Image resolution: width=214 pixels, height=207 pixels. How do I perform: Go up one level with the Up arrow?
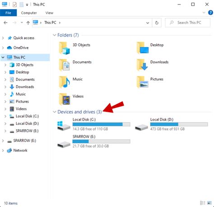[28, 23]
